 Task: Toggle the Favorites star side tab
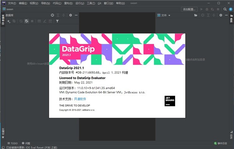click(x=3, y=133)
